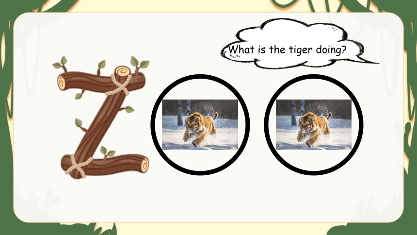Click the spiral end of the top-left log
Screen dimensions: 417x235
point(62,83)
